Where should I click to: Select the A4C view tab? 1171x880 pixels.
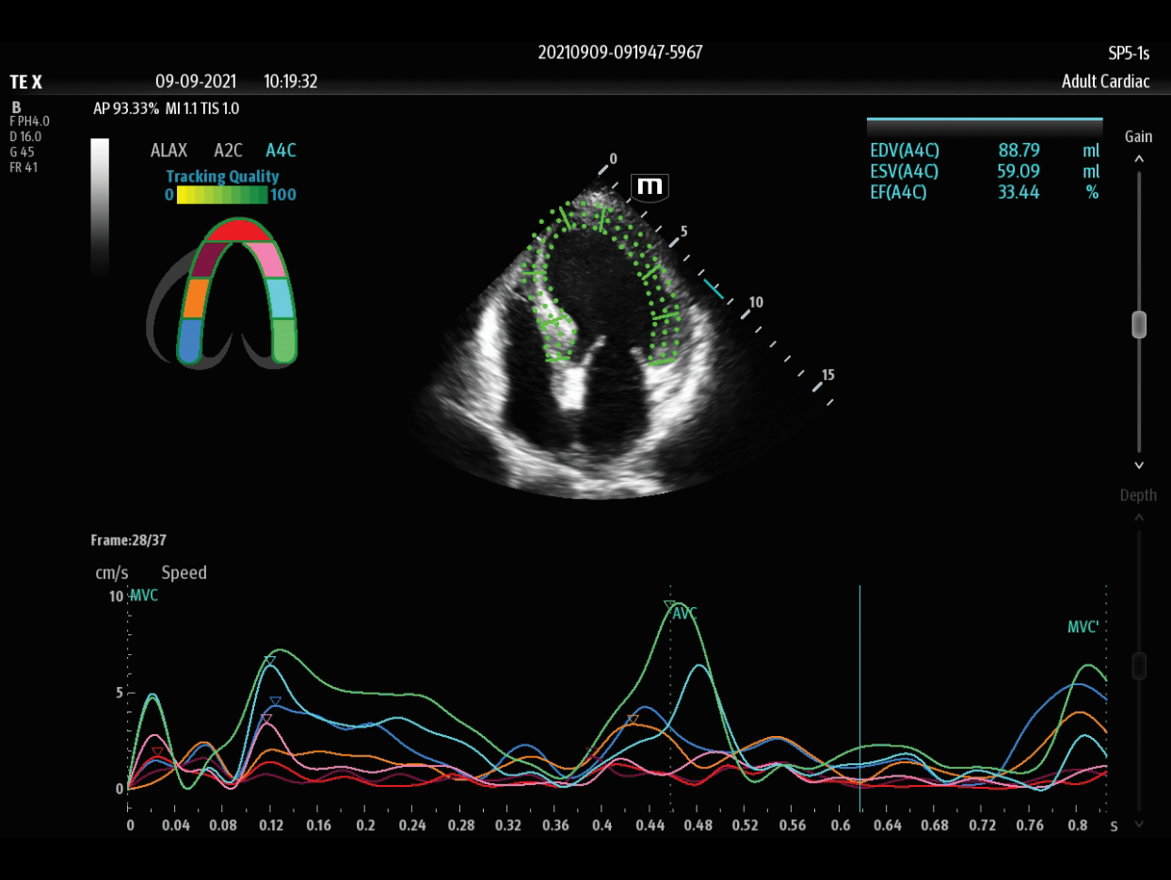(281, 151)
